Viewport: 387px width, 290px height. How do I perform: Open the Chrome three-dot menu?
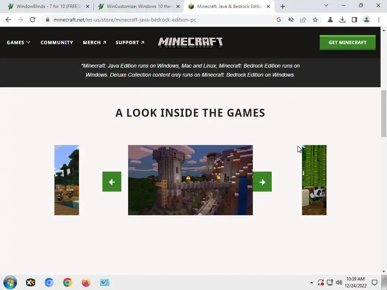pos(379,20)
